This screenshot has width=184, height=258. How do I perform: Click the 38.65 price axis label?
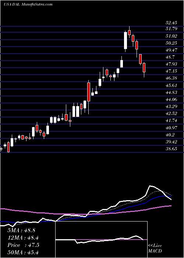[171, 149]
